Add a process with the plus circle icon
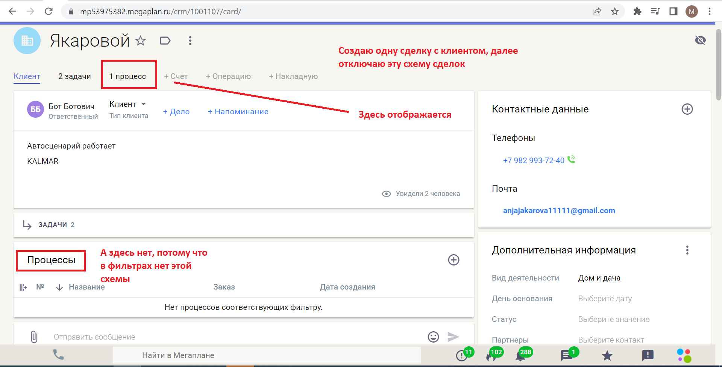The height and width of the screenshot is (367, 722). point(454,260)
